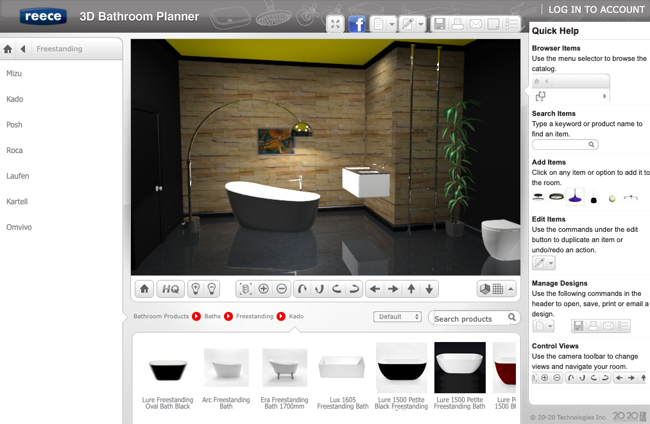This screenshot has width=650, height=424.
Task: Click LOG IN TO ACCOUNT link
Action: click(x=596, y=10)
